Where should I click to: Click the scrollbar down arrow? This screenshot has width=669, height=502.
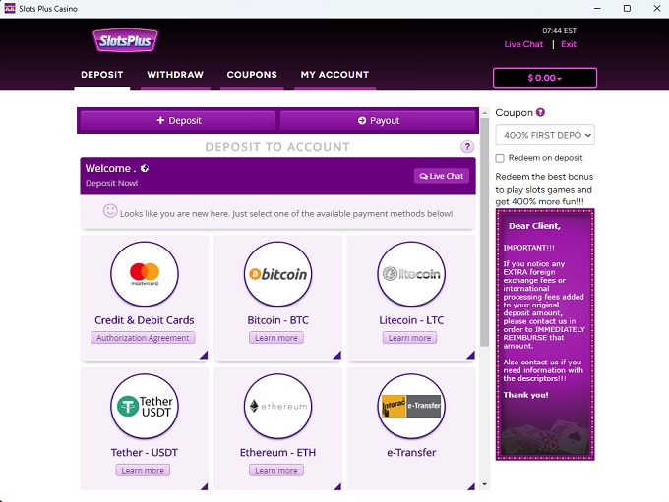[484, 484]
